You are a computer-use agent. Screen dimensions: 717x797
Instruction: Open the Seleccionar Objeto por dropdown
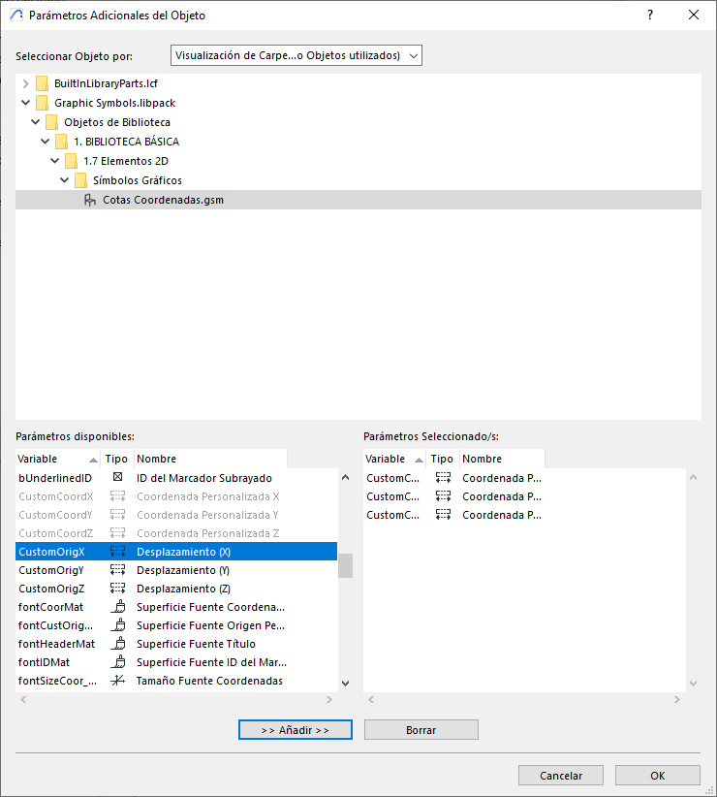(x=296, y=56)
